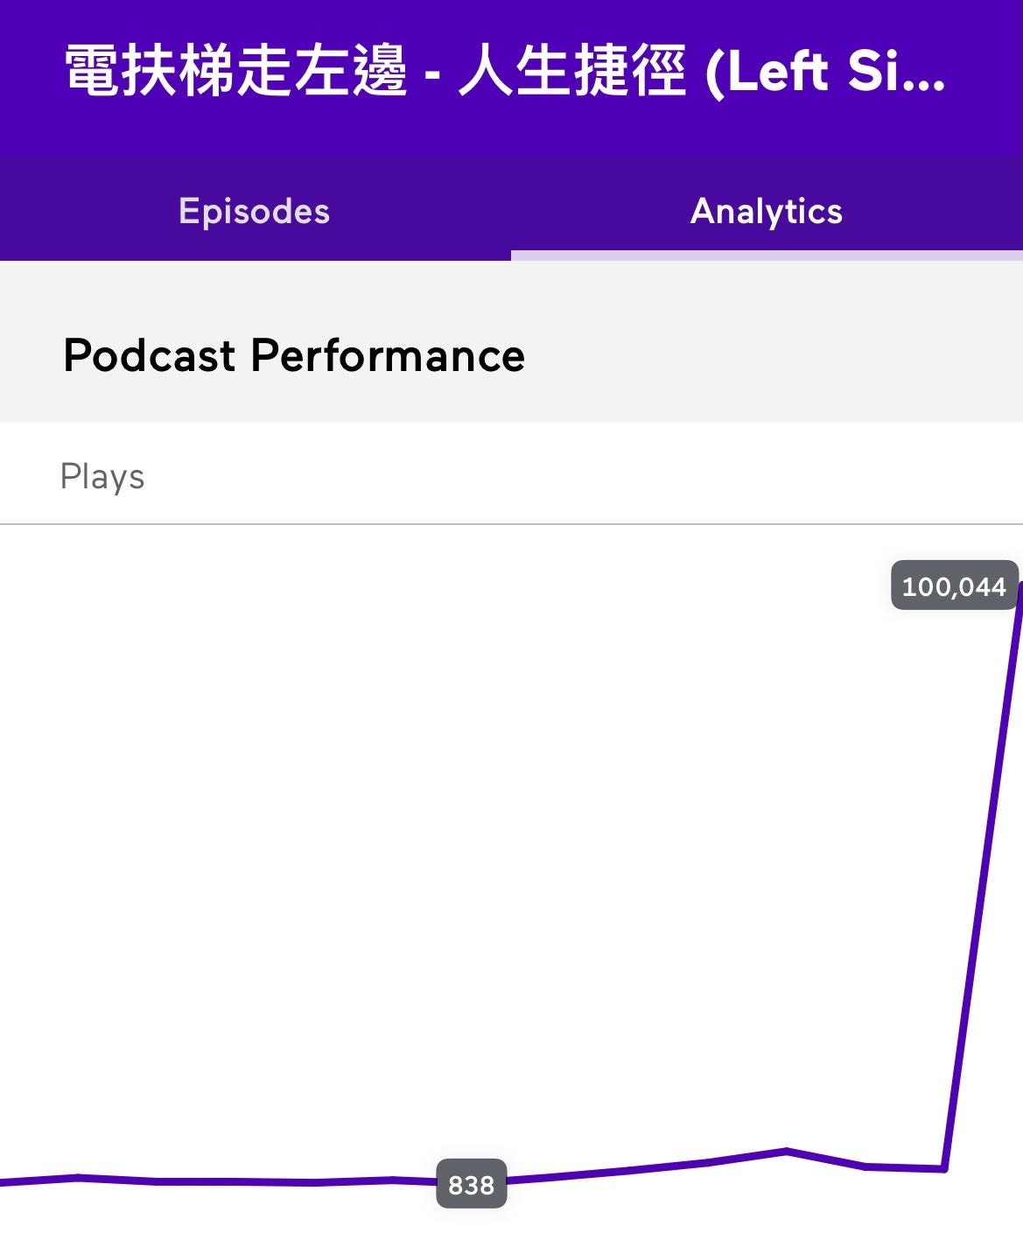Select the Analytics tab
Image resolution: width=1023 pixels, height=1240 pixels.
[x=767, y=211]
